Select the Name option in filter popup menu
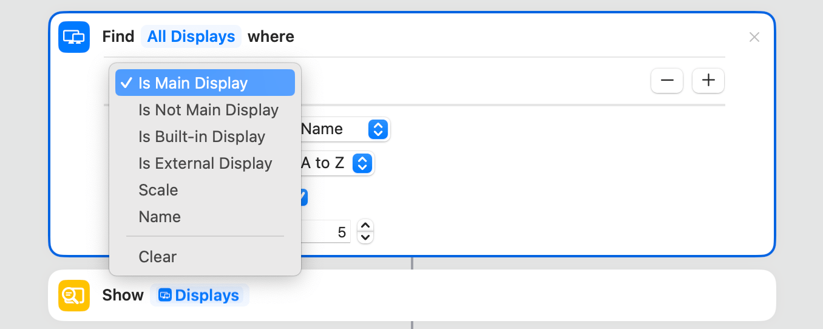Image resolution: width=823 pixels, height=329 pixels. coord(160,217)
